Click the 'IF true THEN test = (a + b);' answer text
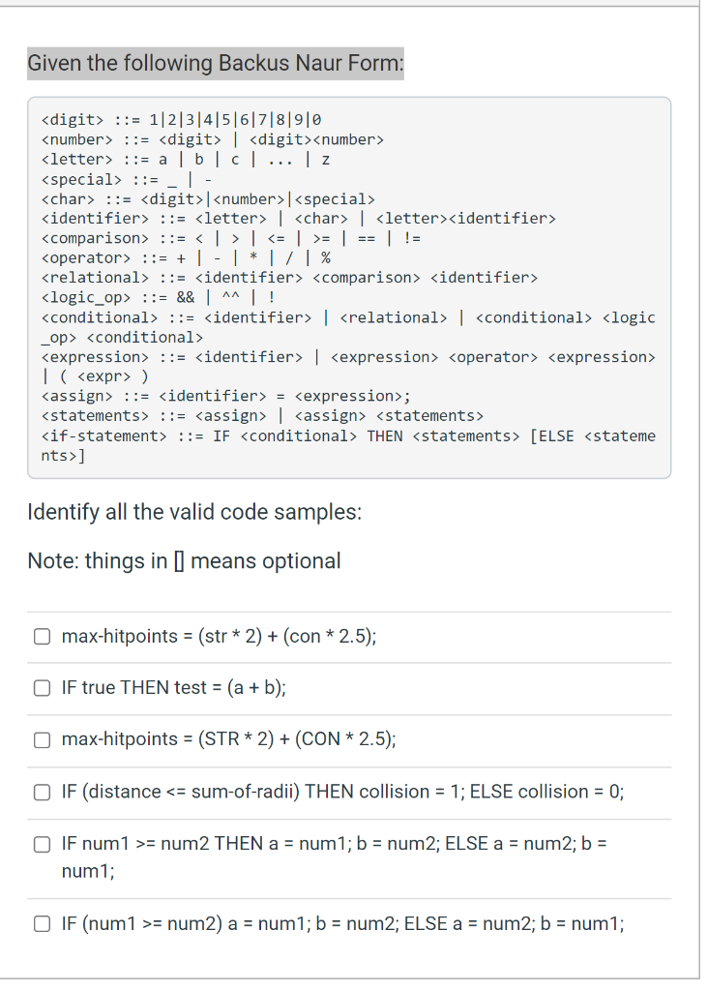Viewport: 708px width, 991px height. (174, 688)
